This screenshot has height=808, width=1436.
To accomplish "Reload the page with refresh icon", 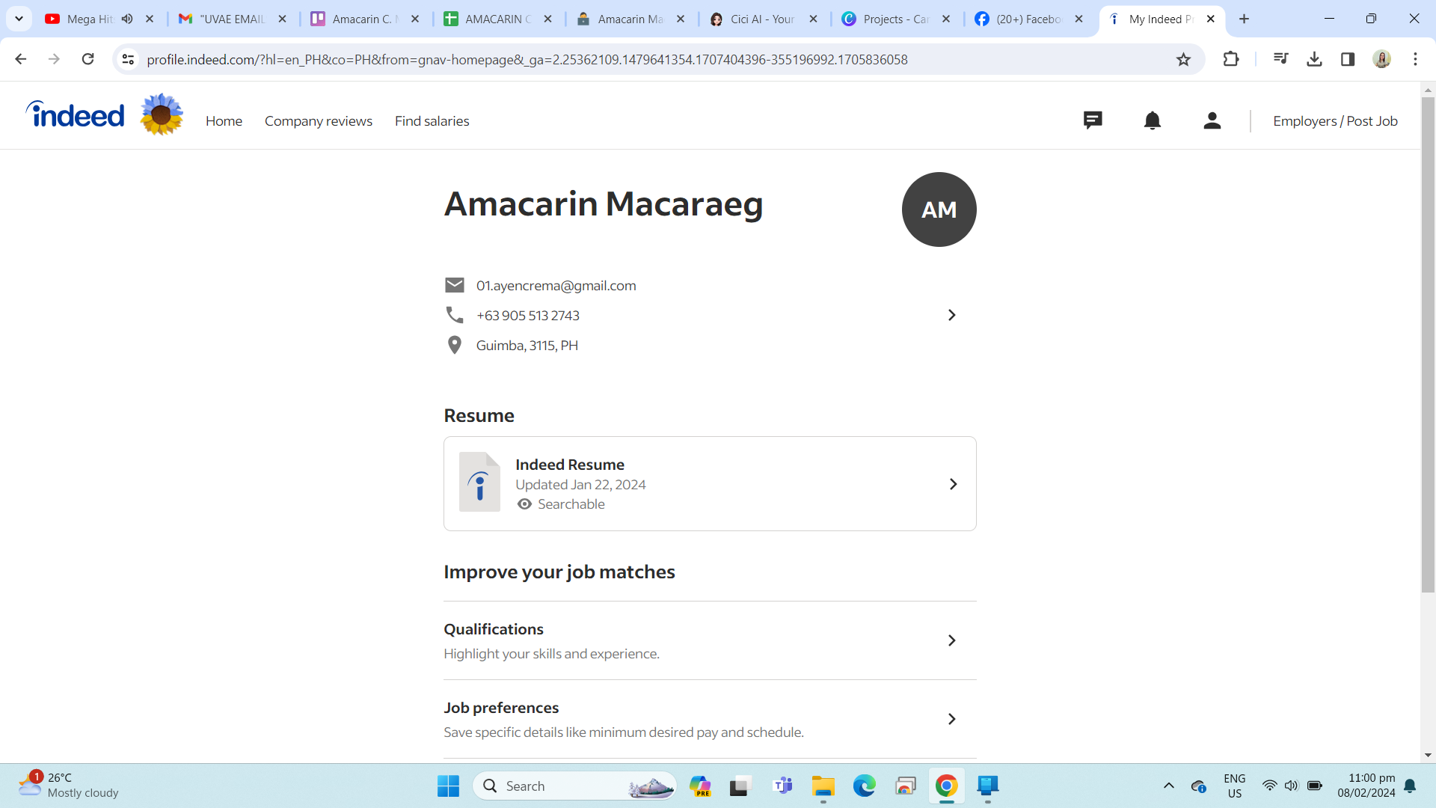I will [88, 59].
